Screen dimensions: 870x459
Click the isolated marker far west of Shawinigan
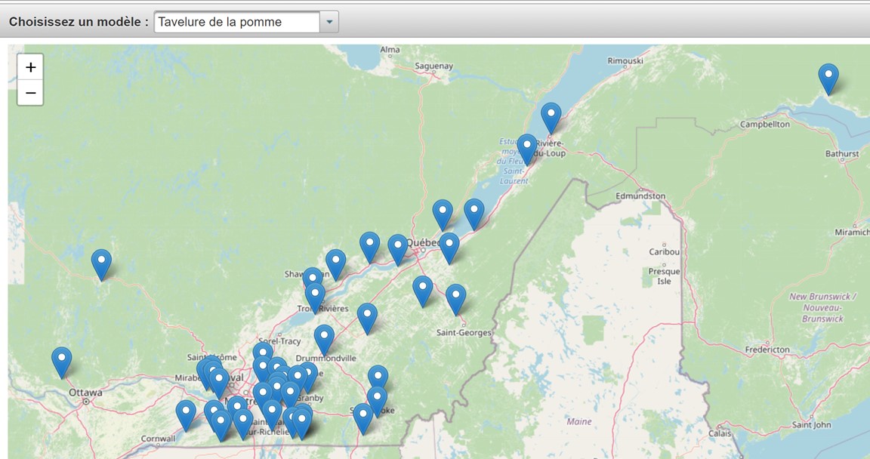pyautogui.click(x=101, y=263)
